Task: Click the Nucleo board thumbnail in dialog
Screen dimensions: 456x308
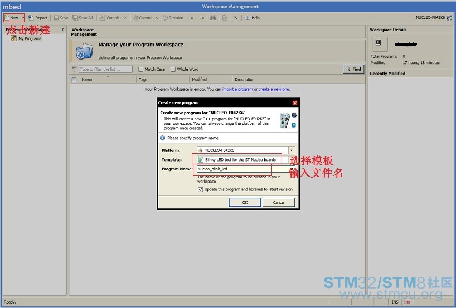Action: point(285,121)
